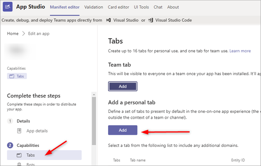
Task: Open the About tab
Action: point(173,7)
